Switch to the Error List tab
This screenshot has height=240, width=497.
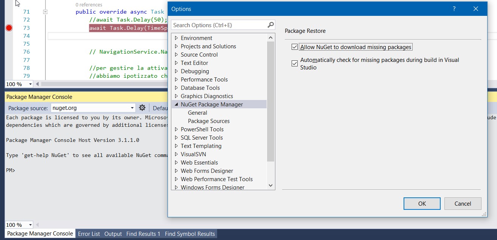pos(89,234)
